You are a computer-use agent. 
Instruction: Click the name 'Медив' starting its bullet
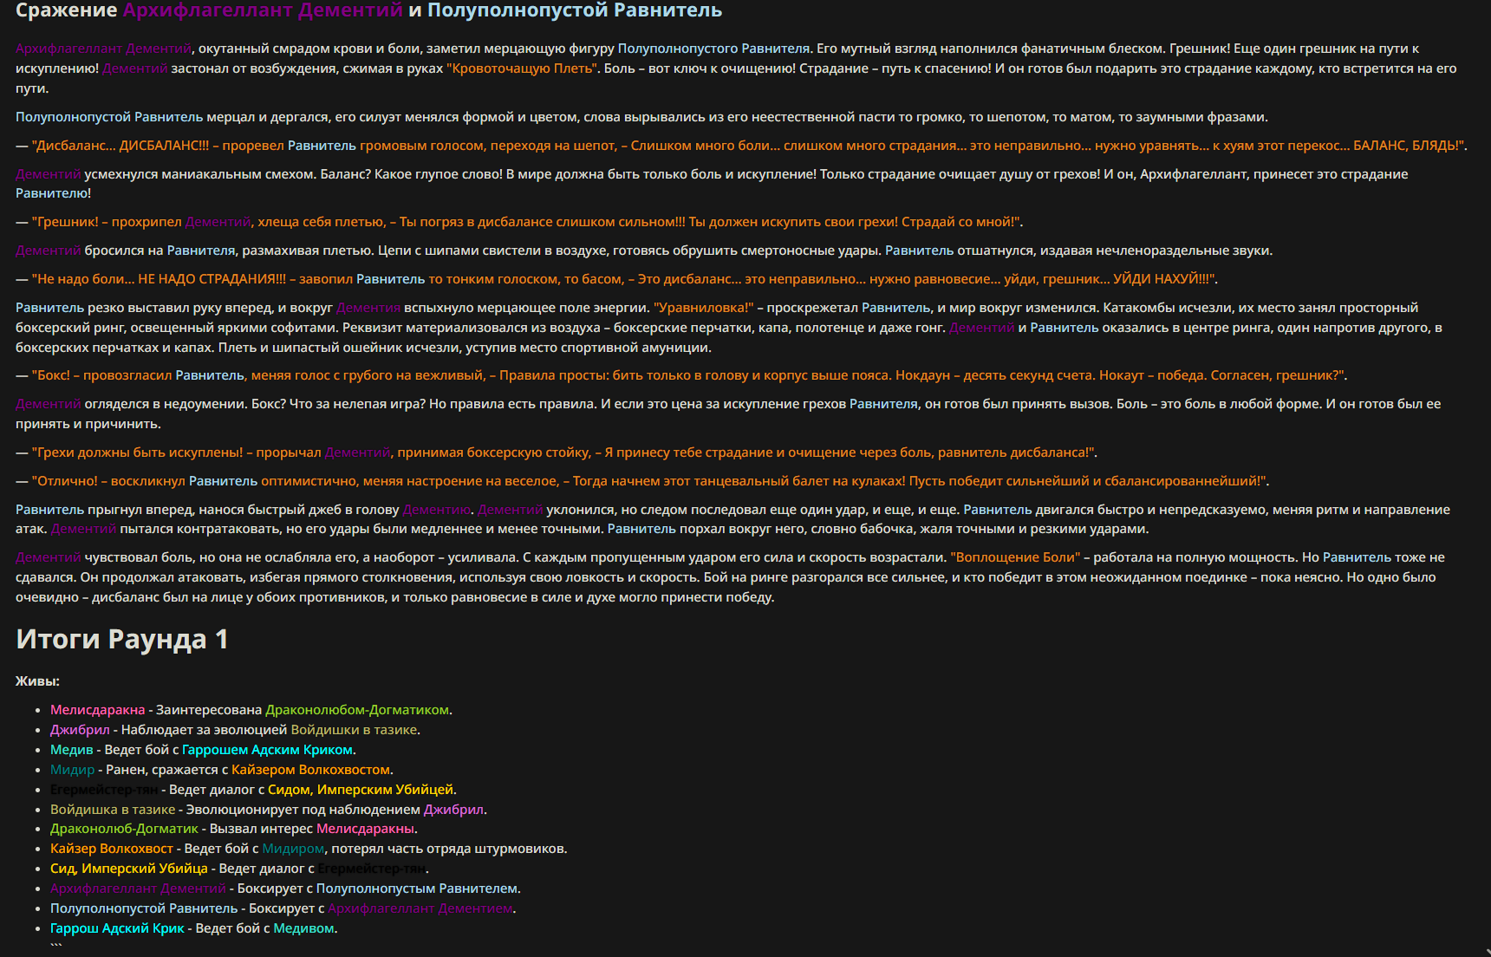tap(71, 750)
